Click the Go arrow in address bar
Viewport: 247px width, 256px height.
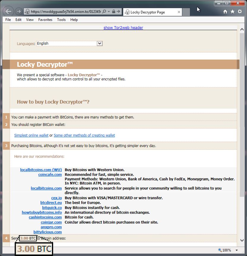tap(118, 11)
